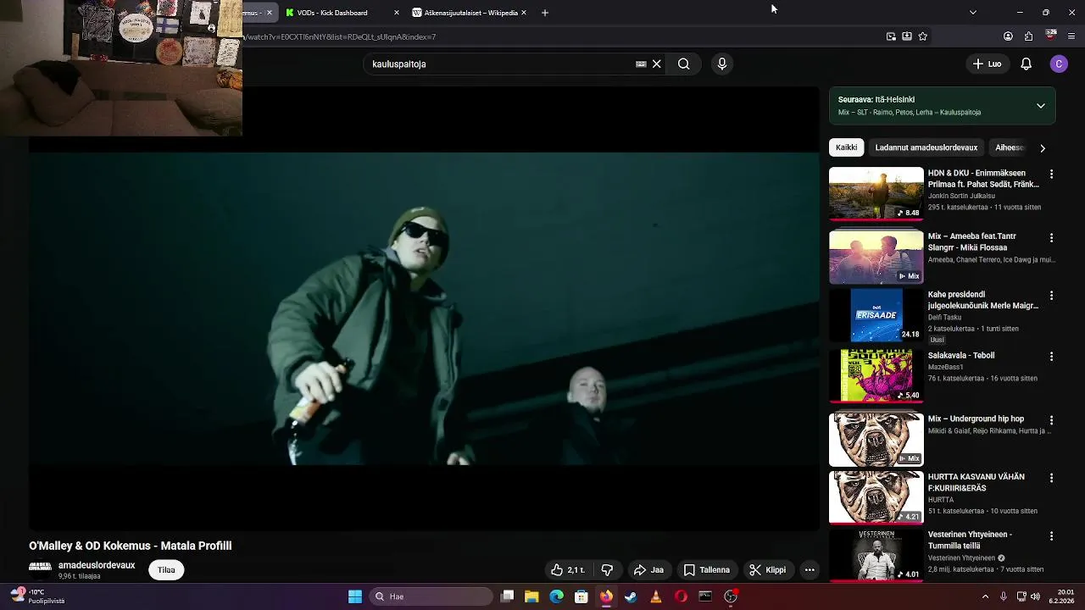The image size is (1085, 610).
Task: Open options for Mix Underground hip hop
Action: click(1051, 420)
